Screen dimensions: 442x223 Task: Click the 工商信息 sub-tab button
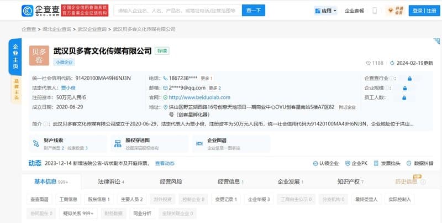[x=68, y=199]
